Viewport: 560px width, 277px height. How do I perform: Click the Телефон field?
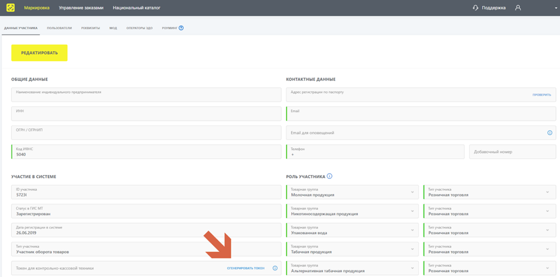pos(375,151)
